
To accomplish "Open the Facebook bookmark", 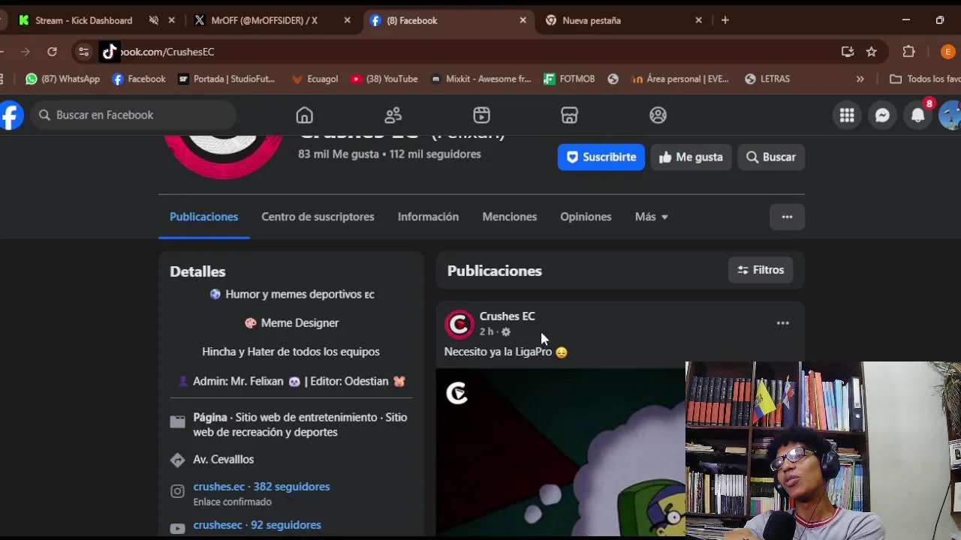I will click(x=139, y=79).
